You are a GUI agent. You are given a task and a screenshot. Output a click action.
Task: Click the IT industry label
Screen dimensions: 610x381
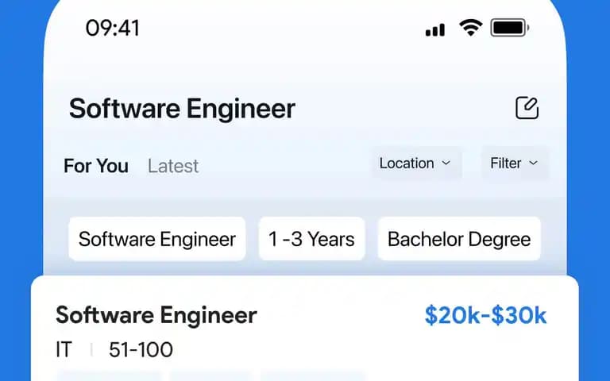coord(64,349)
